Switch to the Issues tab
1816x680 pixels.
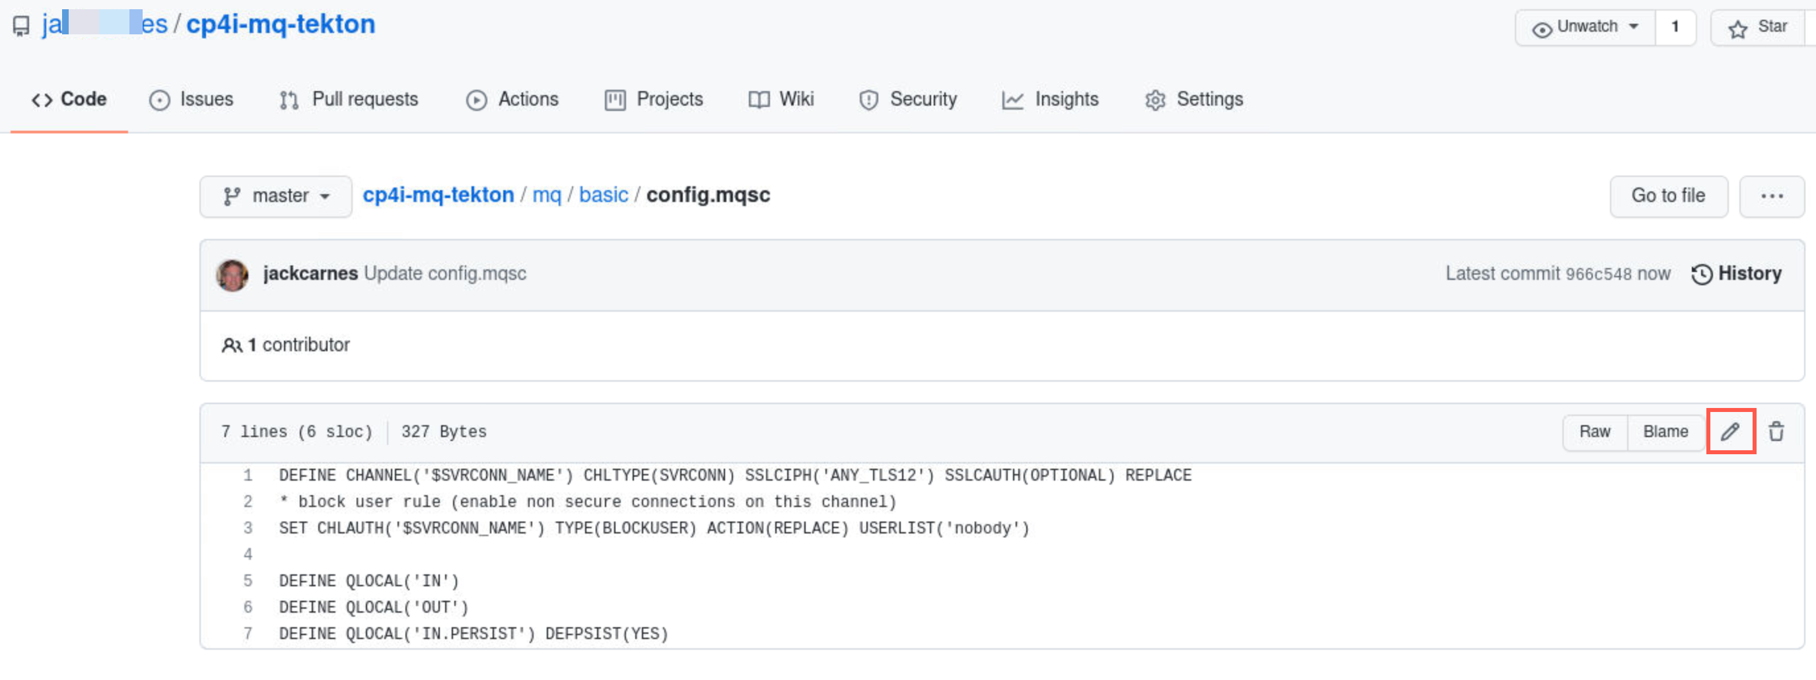[x=191, y=99]
